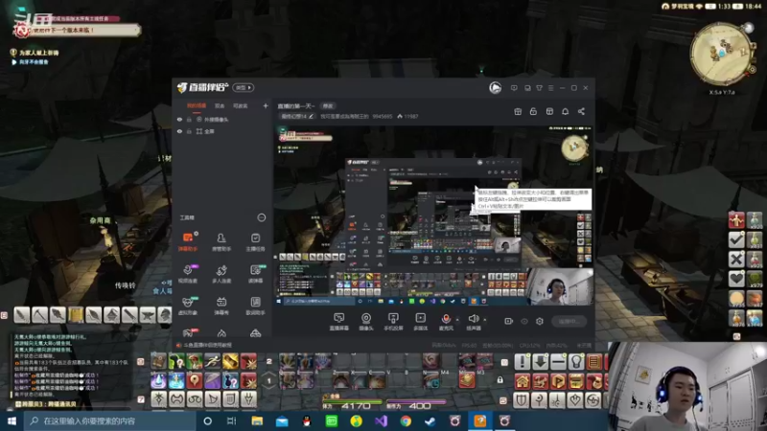Open the 主播任务 tool icon

pyautogui.click(x=255, y=241)
